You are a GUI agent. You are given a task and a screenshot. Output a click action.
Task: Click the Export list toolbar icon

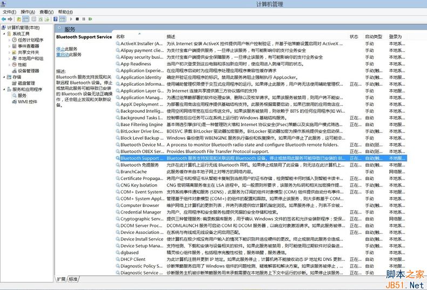(x=47, y=19)
